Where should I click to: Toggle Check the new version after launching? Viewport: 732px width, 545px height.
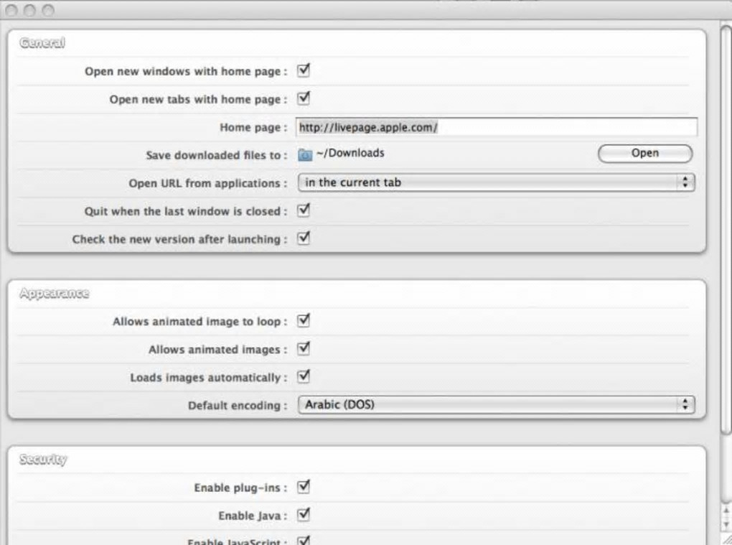point(304,238)
